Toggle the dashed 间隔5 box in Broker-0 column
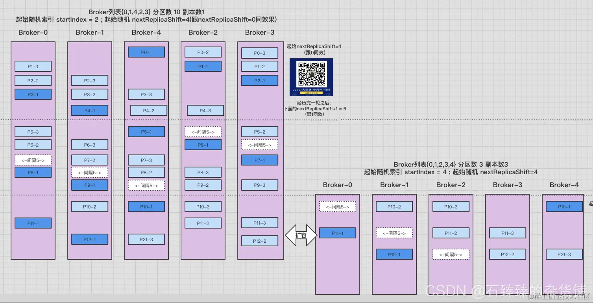Image resolution: width=593 pixels, height=303 pixels. [x=33, y=160]
